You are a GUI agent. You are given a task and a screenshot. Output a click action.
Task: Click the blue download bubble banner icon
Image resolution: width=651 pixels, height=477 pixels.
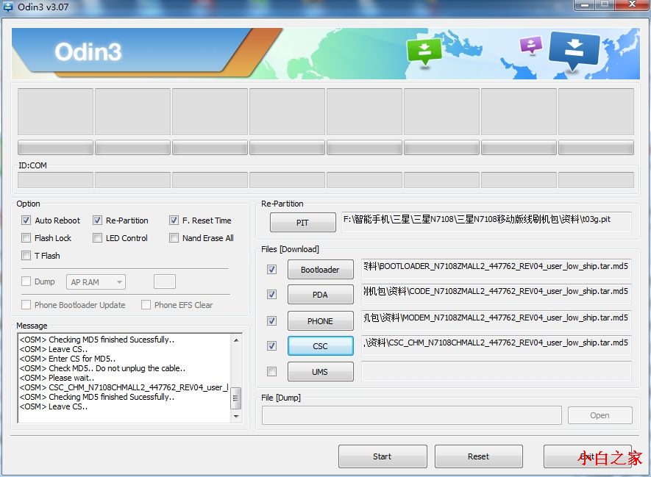pyautogui.click(x=574, y=51)
